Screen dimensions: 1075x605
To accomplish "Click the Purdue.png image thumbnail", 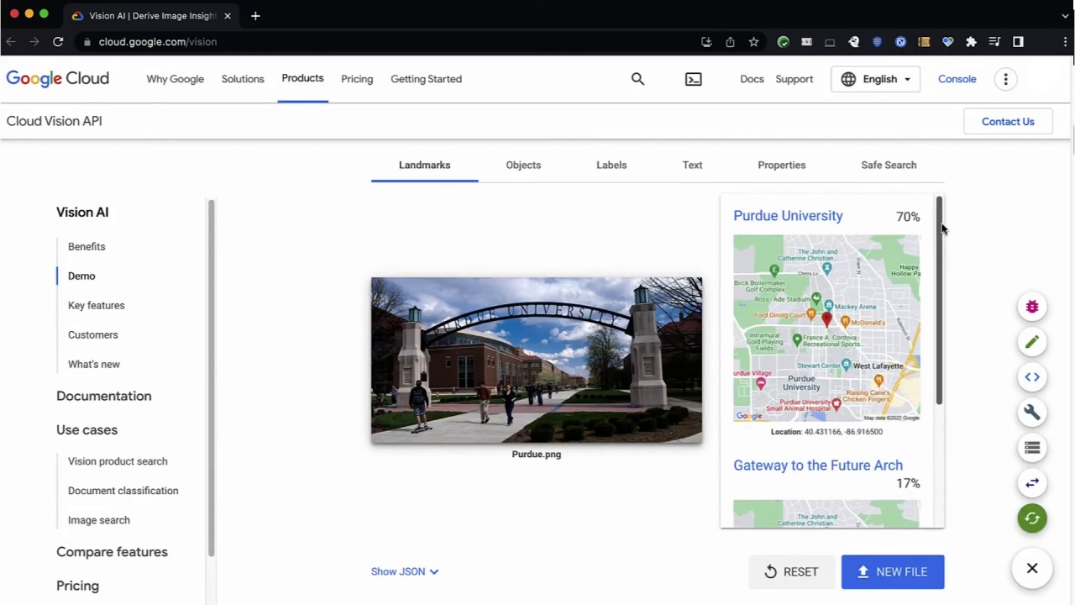I will click(x=536, y=360).
